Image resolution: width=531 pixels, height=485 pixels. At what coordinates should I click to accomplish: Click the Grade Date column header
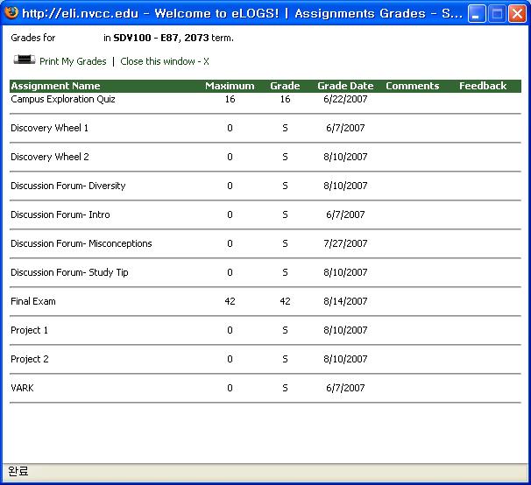345,86
